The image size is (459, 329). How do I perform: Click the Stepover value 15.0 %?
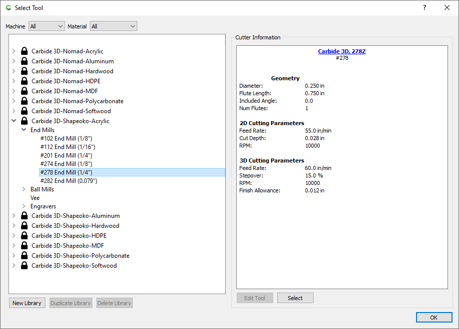pos(314,175)
